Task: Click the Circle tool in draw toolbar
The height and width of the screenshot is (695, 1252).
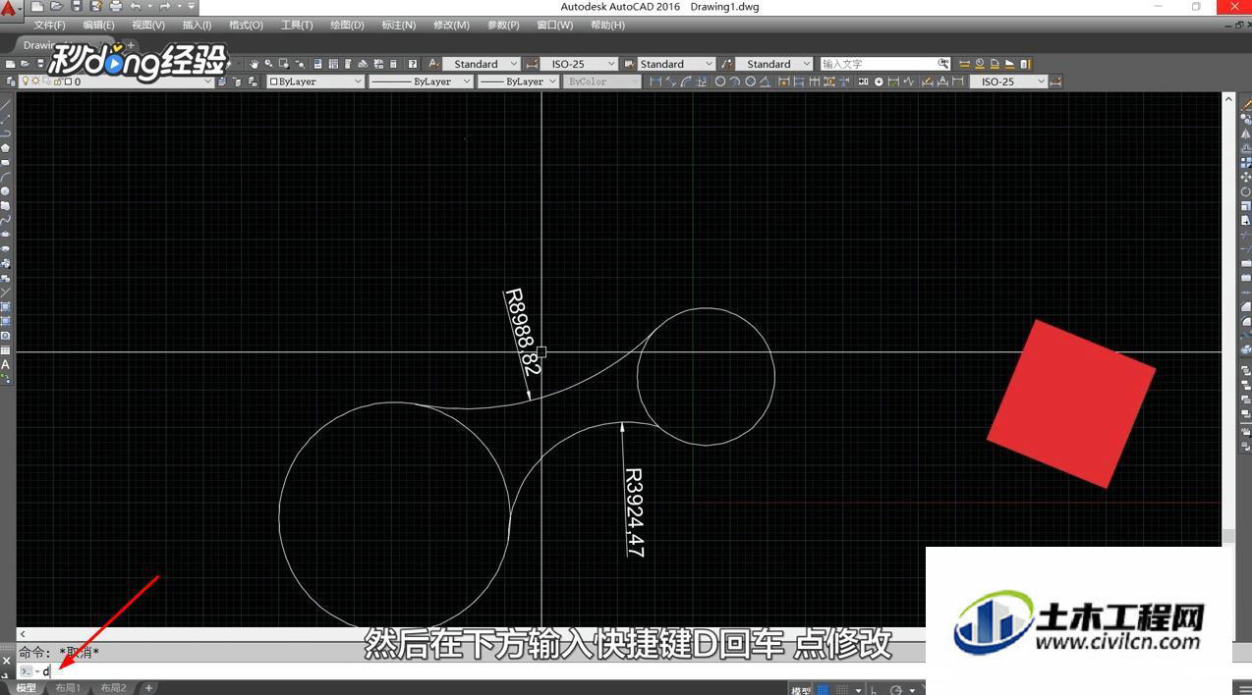Action: pyautogui.click(x=6, y=191)
